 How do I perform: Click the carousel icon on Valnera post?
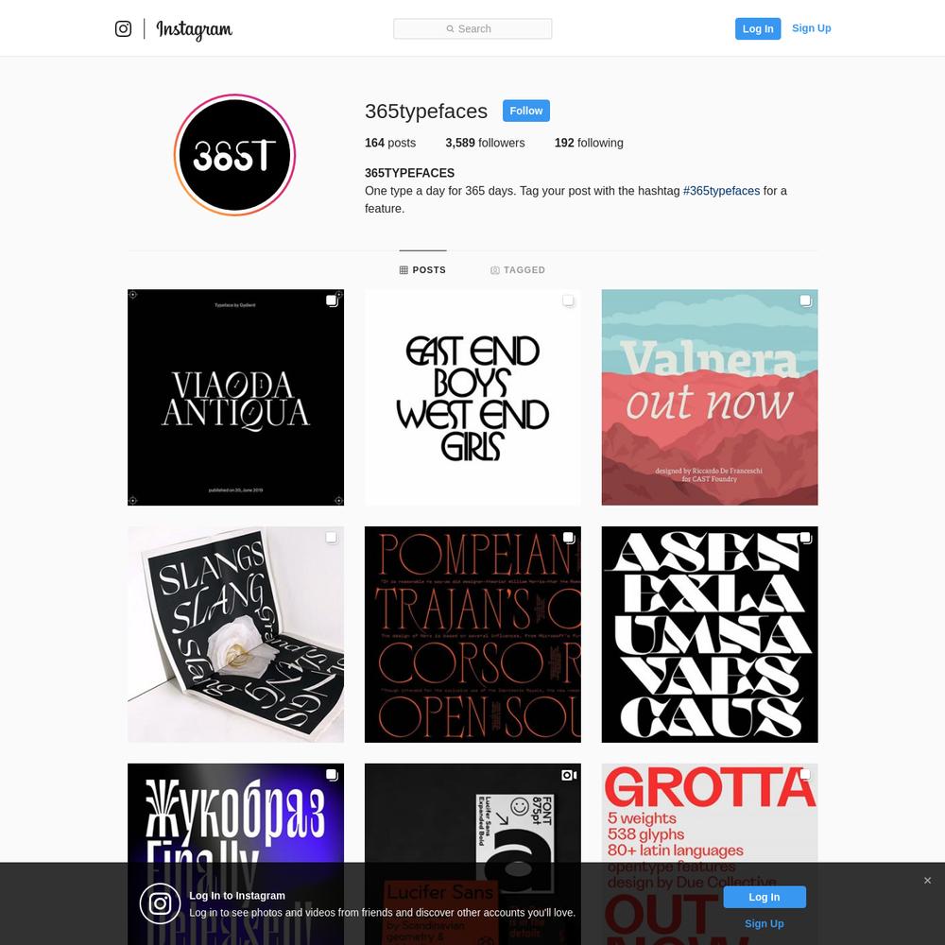pos(806,301)
